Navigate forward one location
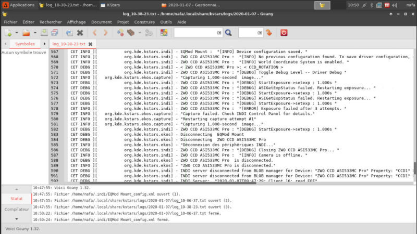Image resolution: width=417 pixels, height=234 pixels. [x=106, y=33]
